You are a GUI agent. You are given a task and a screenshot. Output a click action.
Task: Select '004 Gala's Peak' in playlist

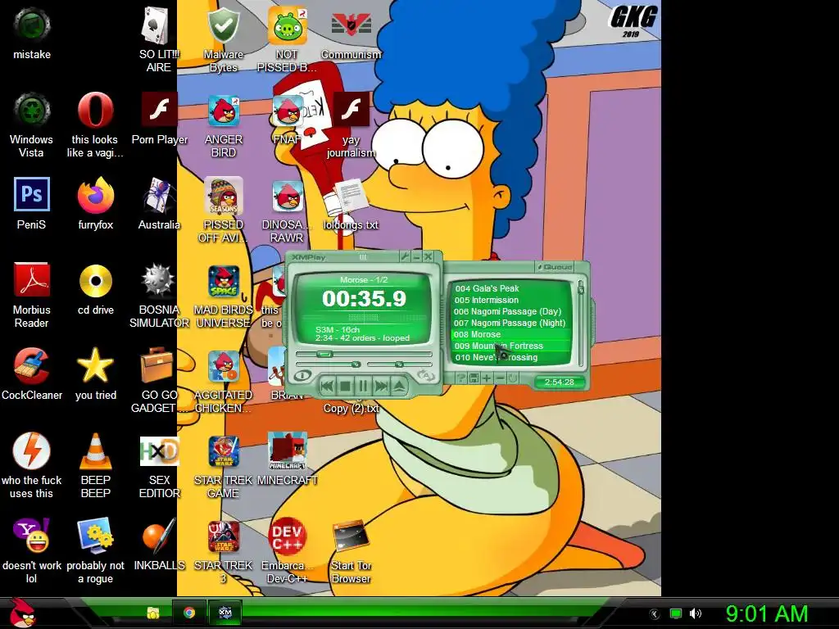[512, 288]
